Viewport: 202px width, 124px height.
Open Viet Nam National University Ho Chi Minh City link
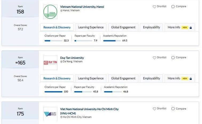pos(89,111)
